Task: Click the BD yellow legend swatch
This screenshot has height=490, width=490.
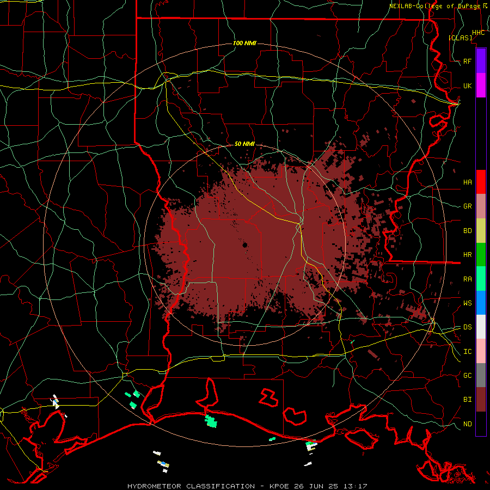Action: (481, 231)
